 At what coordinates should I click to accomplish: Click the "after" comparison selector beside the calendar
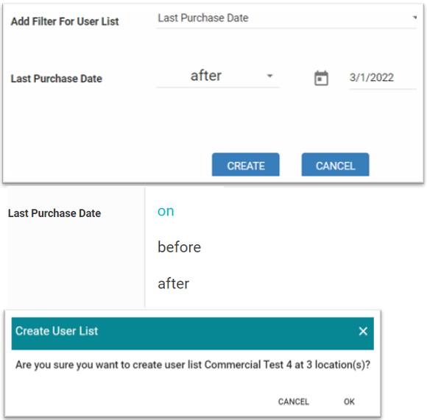point(218,76)
